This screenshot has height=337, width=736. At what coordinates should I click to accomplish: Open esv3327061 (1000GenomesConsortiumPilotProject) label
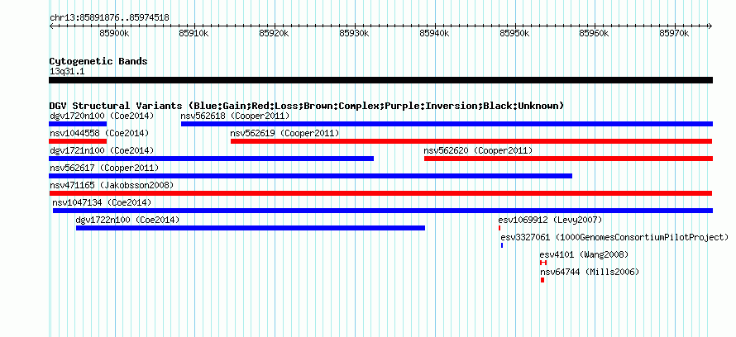(x=614, y=237)
